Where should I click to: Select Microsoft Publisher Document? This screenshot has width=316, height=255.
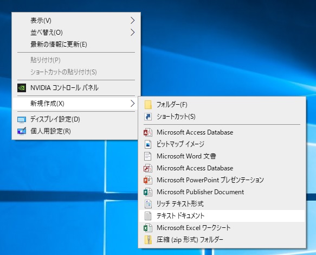222,192
